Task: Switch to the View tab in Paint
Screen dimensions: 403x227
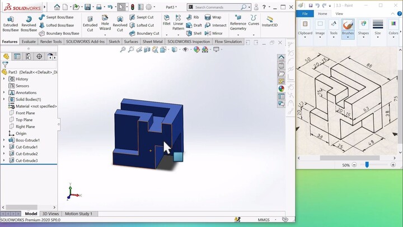Action: coord(339,13)
